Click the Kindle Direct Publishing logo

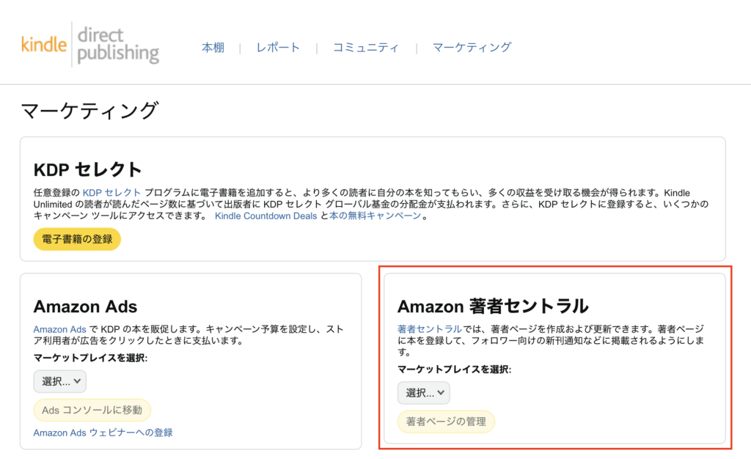(x=89, y=45)
